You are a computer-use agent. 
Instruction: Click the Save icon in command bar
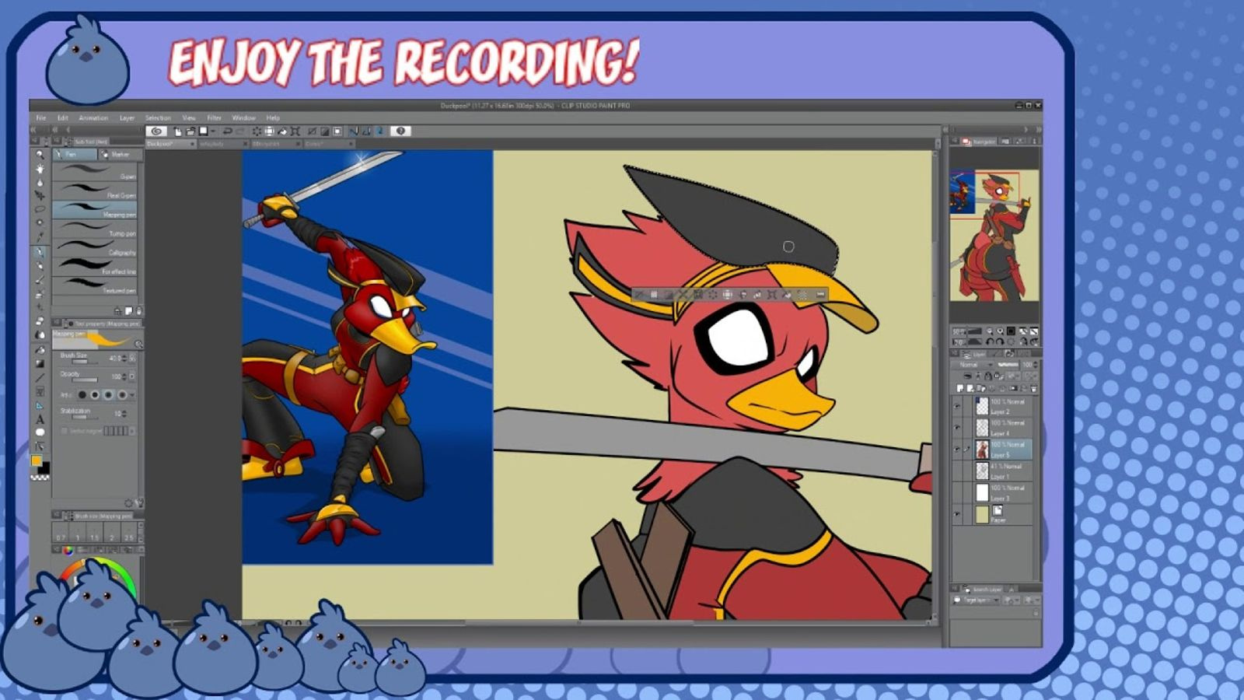pos(204,131)
